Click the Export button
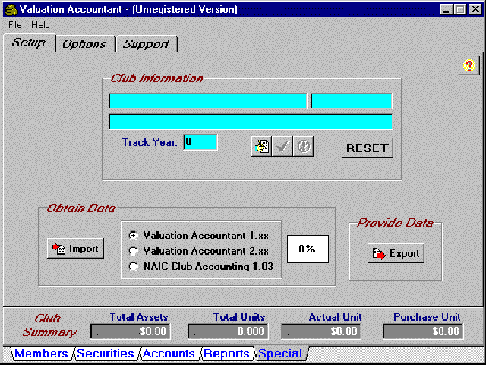This screenshot has height=365, width=486. [x=396, y=253]
